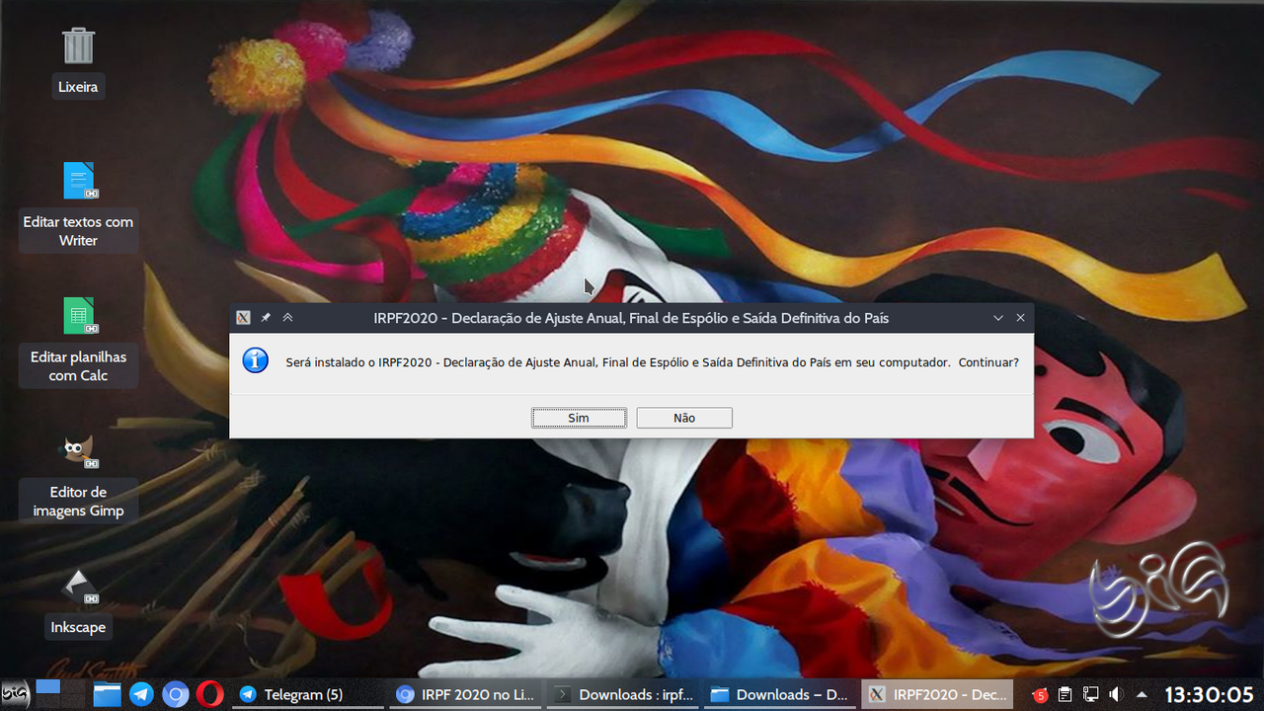Expand hidden system tray icons arrow
This screenshot has height=711, width=1264.
[1142, 694]
